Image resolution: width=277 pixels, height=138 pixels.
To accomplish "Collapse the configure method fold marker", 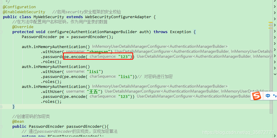I will [1, 32].
